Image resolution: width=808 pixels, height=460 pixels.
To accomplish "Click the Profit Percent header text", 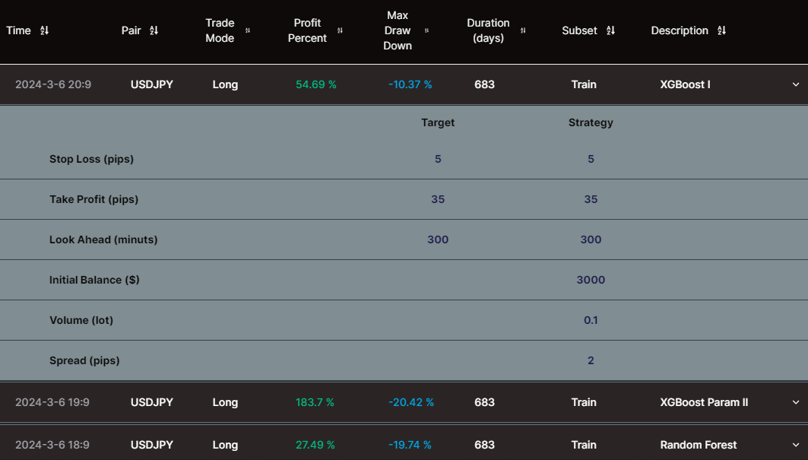I will [307, 30].
